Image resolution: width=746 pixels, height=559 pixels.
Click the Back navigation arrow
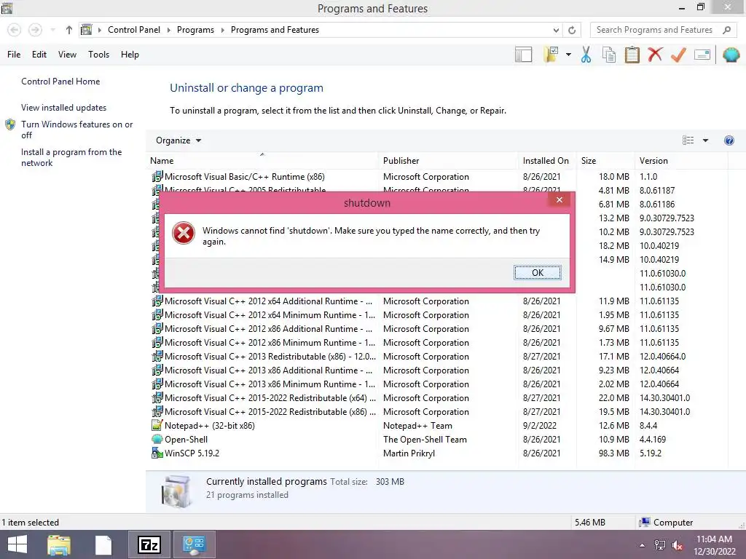click(x=15, y=30)
